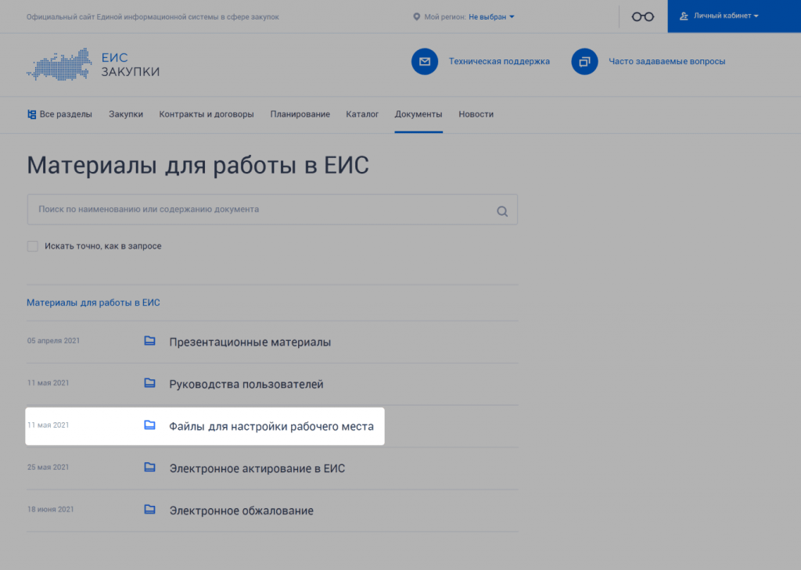Click the envelope icon for technical support

pos(424,61)
